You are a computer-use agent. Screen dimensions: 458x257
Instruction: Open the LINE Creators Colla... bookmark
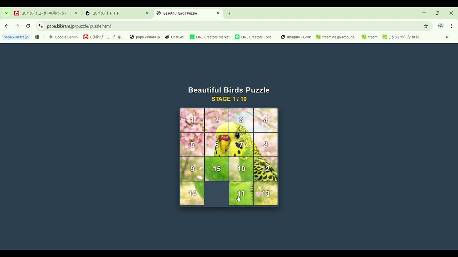pyautogui.click(x=254, y=37)
